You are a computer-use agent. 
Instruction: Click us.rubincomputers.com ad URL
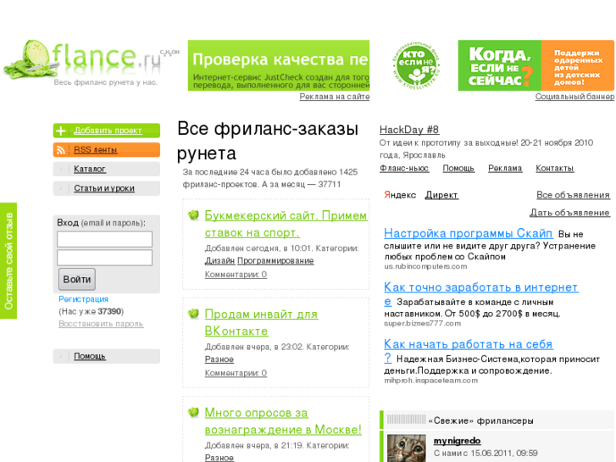(x=425, y=266)
